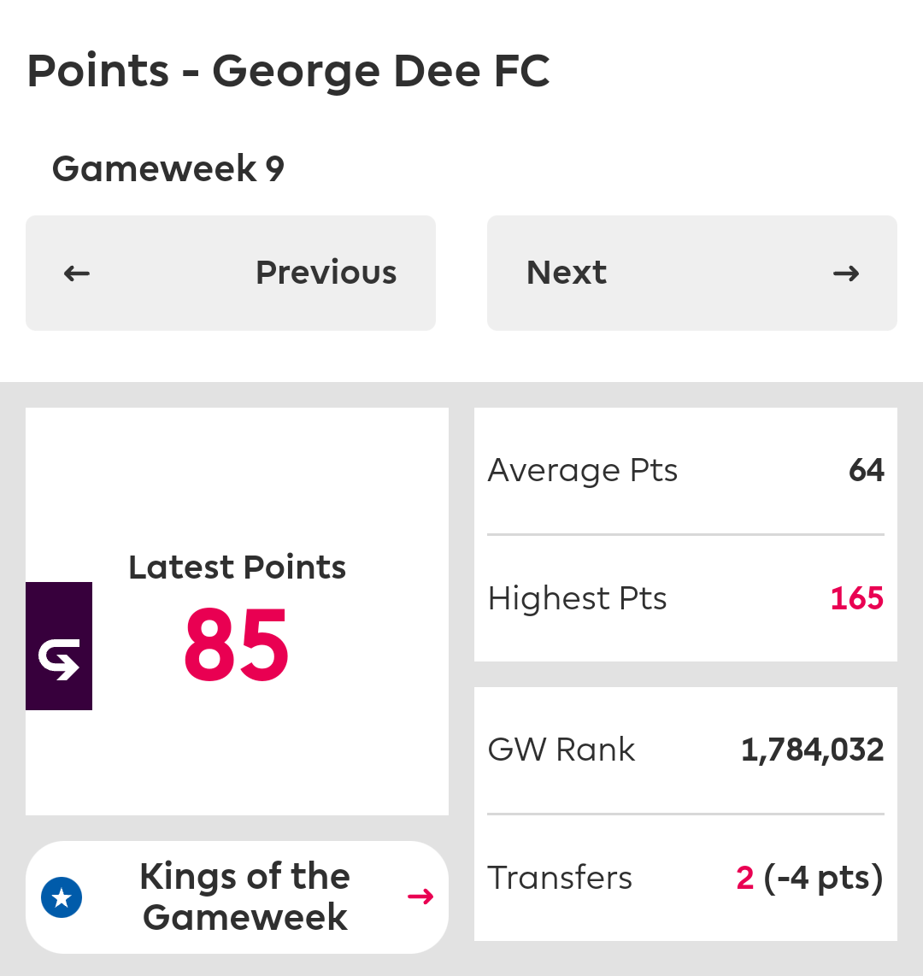Click the Average Pts value 64

[867, 470]
